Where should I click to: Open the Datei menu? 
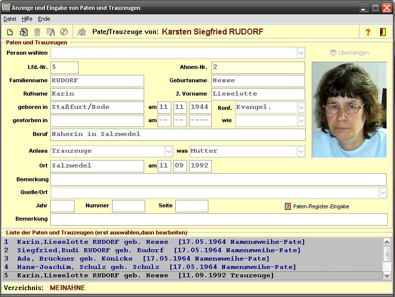10,19
